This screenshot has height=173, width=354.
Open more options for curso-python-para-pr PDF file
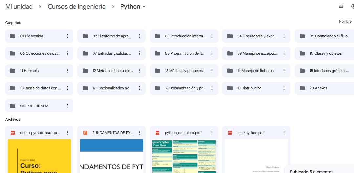click(67, 133)
